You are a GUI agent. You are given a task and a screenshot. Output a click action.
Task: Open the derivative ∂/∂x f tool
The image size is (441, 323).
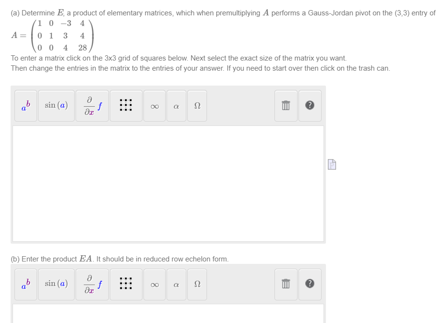(91, 106)
